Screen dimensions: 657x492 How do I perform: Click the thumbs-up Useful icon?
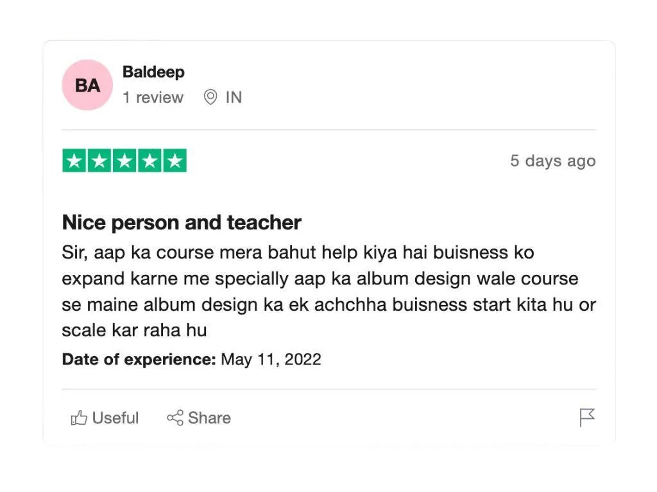tap(79, 418)
